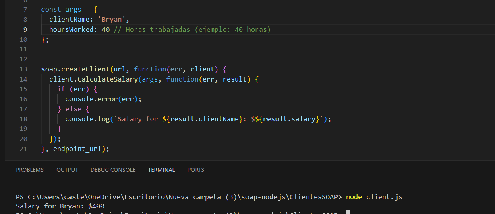Click the 'Bryan' string on line 8

tap(112, 19)
